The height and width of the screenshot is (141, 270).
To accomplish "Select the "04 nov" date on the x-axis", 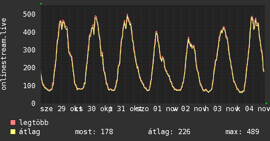I will click(x=257, y=109).
